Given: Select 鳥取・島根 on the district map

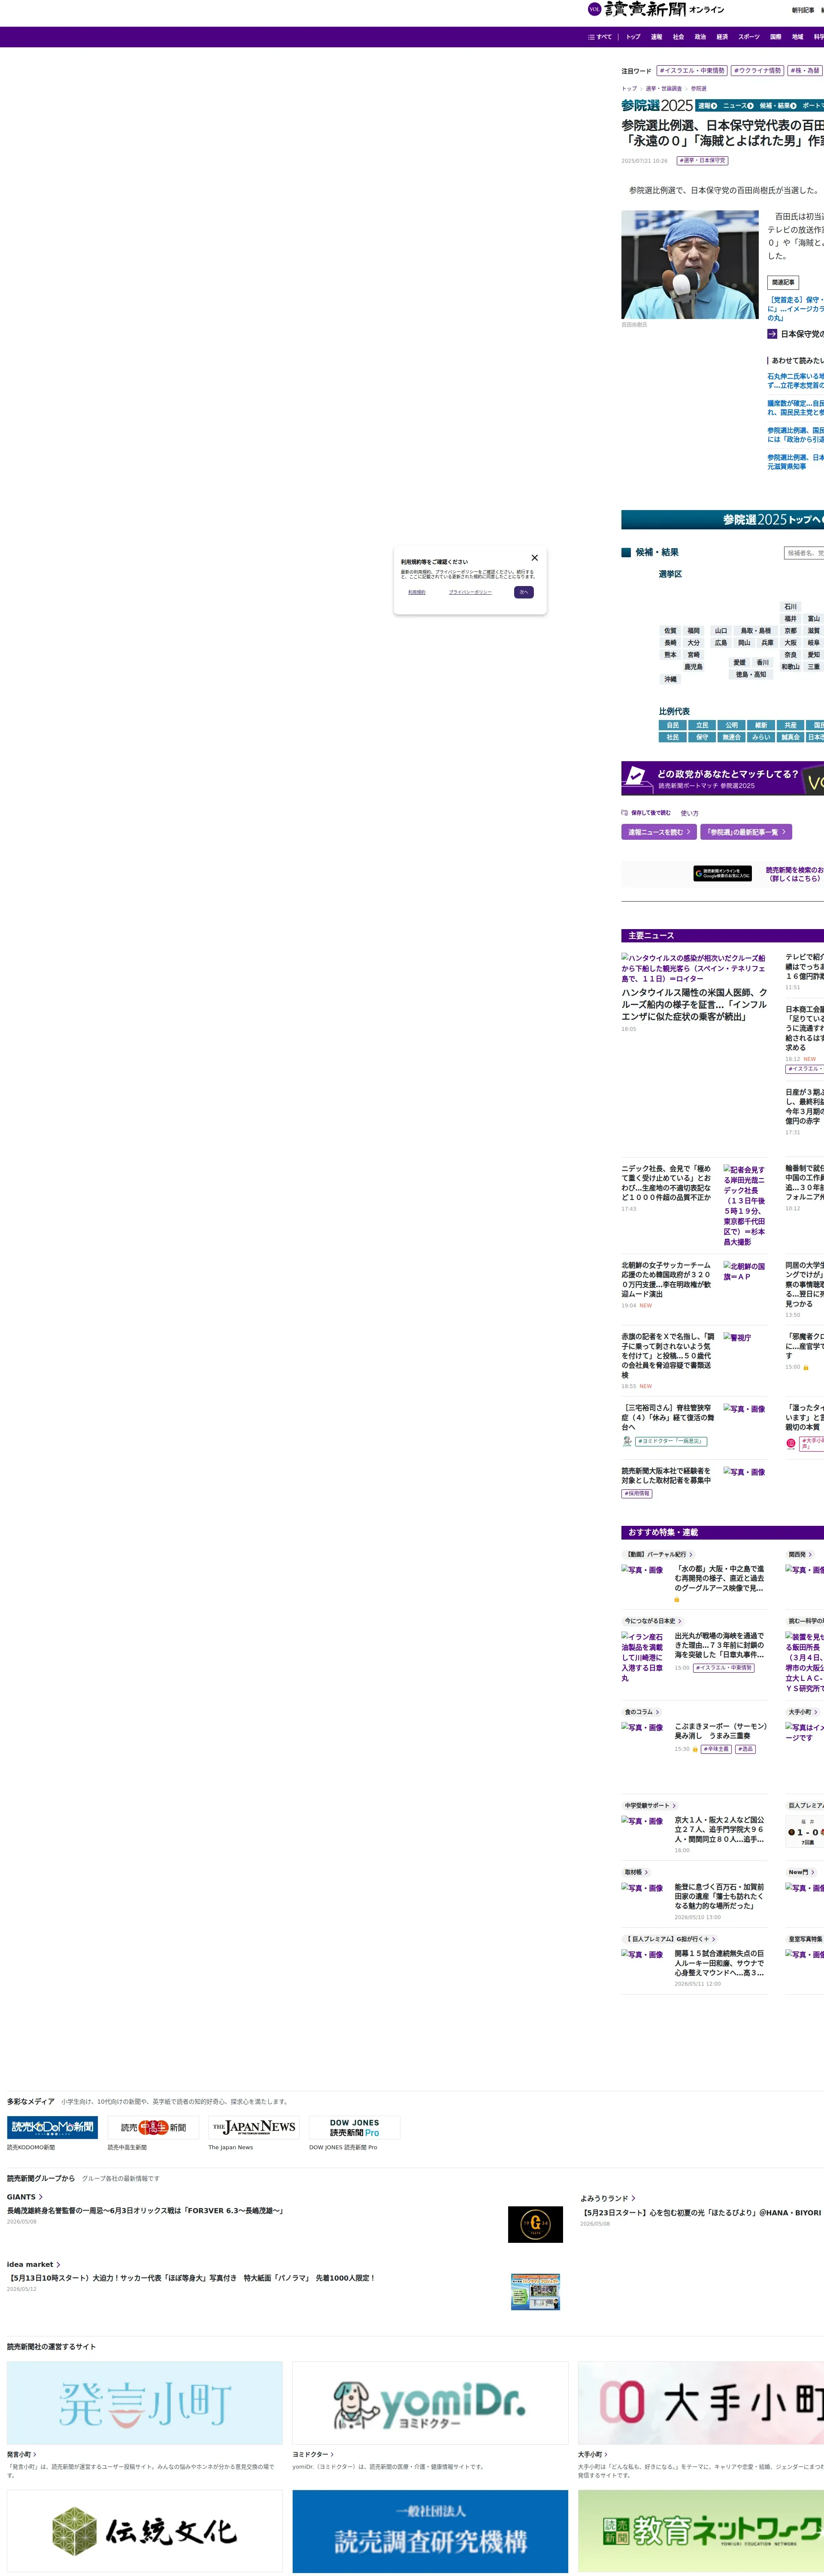Looking at the screenshot, I should click(755, 631).
